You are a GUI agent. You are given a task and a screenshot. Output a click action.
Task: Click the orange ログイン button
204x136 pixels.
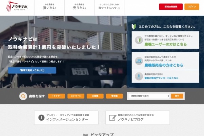pyautogui.click(x=192, y=7)
